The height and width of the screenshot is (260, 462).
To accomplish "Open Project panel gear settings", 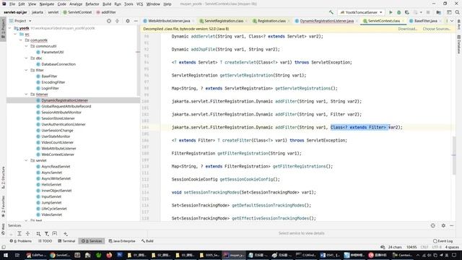I will pos(128,21).
